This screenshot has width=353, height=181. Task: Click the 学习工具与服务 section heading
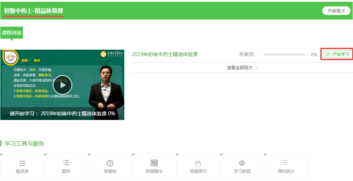(x=24, y=143)
